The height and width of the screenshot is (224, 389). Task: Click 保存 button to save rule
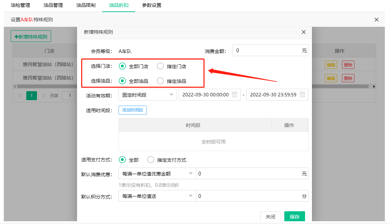294,217
